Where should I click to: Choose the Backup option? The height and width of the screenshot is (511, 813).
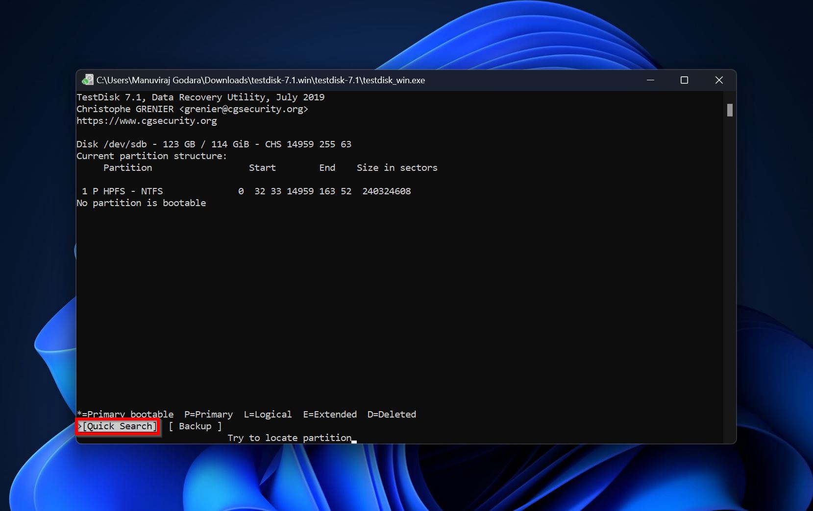tap(195, 426)
